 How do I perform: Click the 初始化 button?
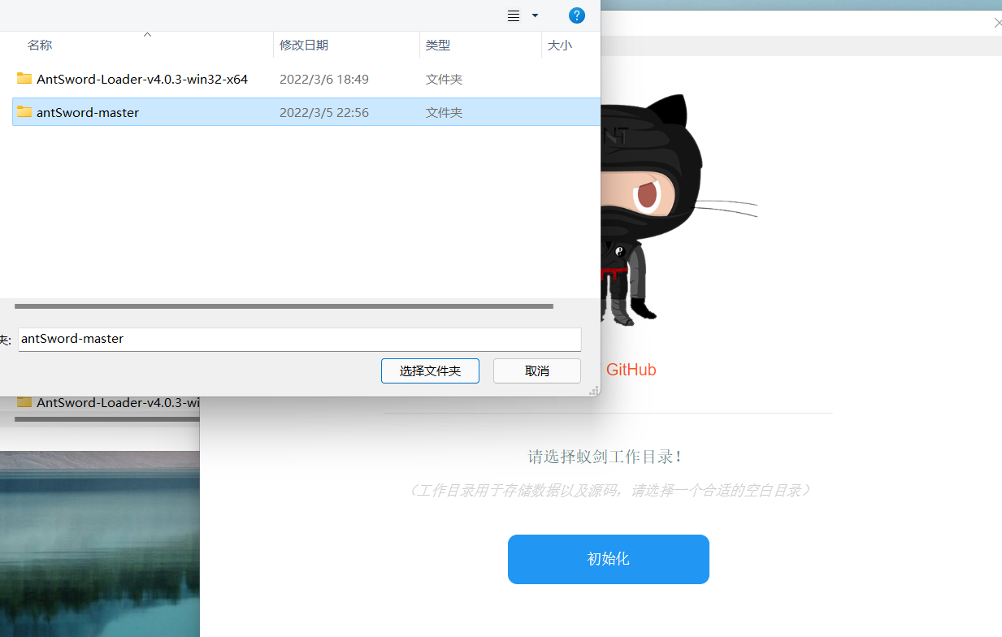click(609, 559)
